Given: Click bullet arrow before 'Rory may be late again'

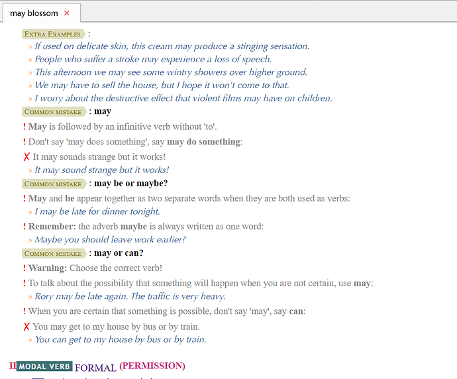Looking at the screenshot, I should (30, 297).
